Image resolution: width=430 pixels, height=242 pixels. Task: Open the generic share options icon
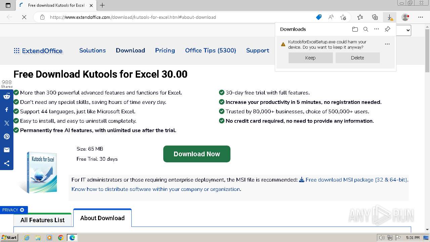[7, 163]
